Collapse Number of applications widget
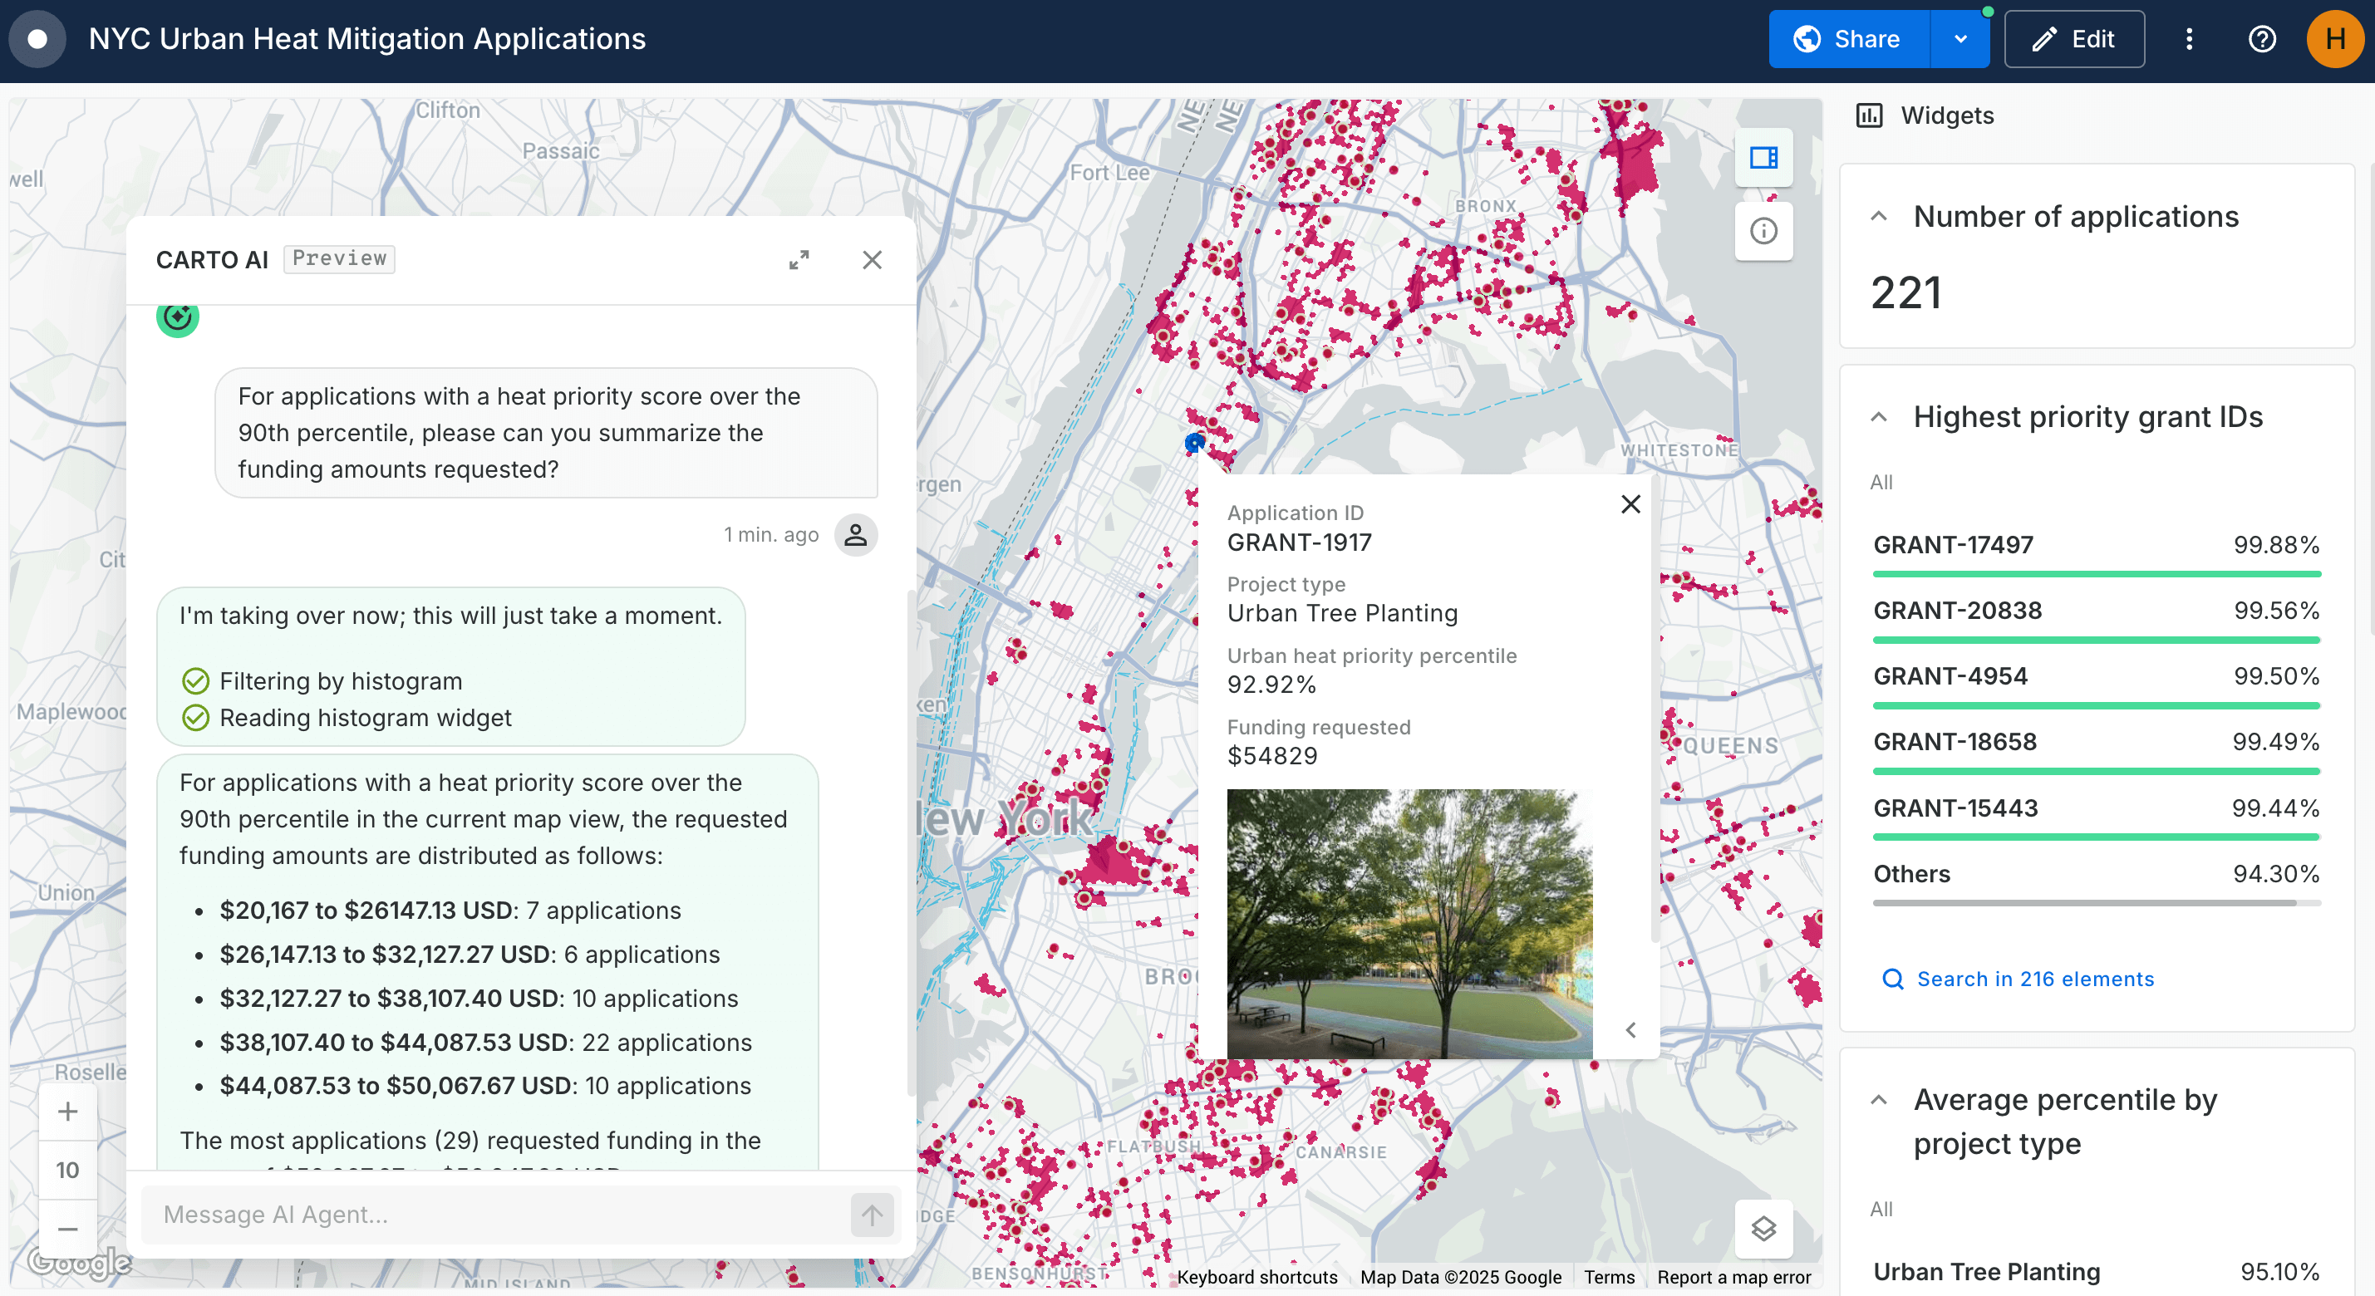The image size is (2375, 1296). pos(1878,217)
